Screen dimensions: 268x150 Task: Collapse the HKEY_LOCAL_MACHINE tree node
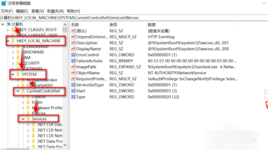9,41
